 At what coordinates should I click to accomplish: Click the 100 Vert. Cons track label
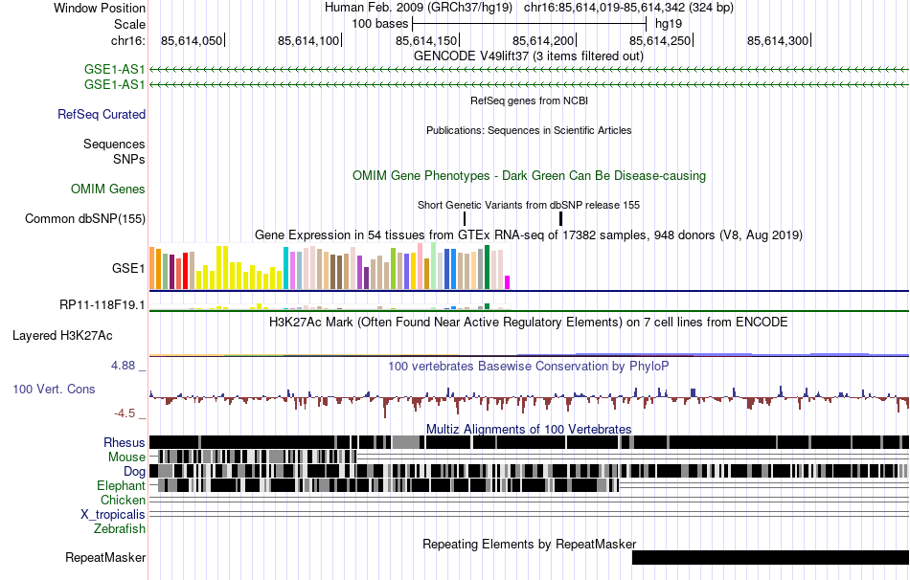pos(54,390)
